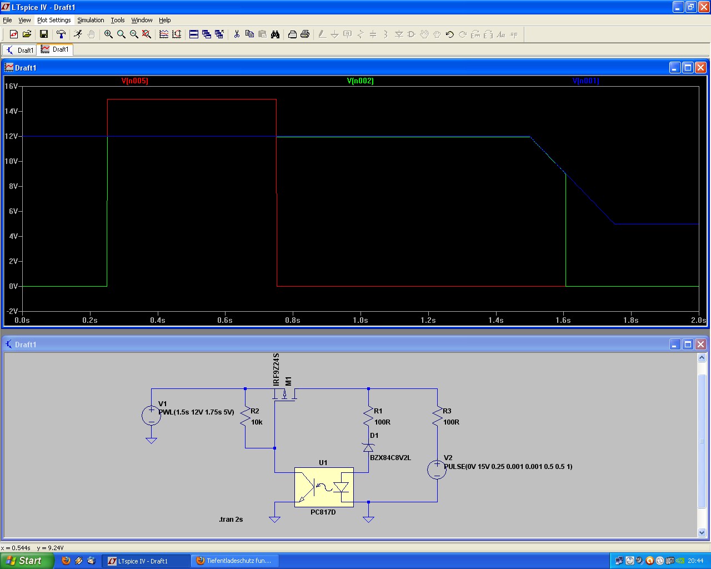Viewport: 711px width, 569px height.
Task: Click the schematic scrollbar down arrow
Action: pyautogui.click(x=702, y=532)
